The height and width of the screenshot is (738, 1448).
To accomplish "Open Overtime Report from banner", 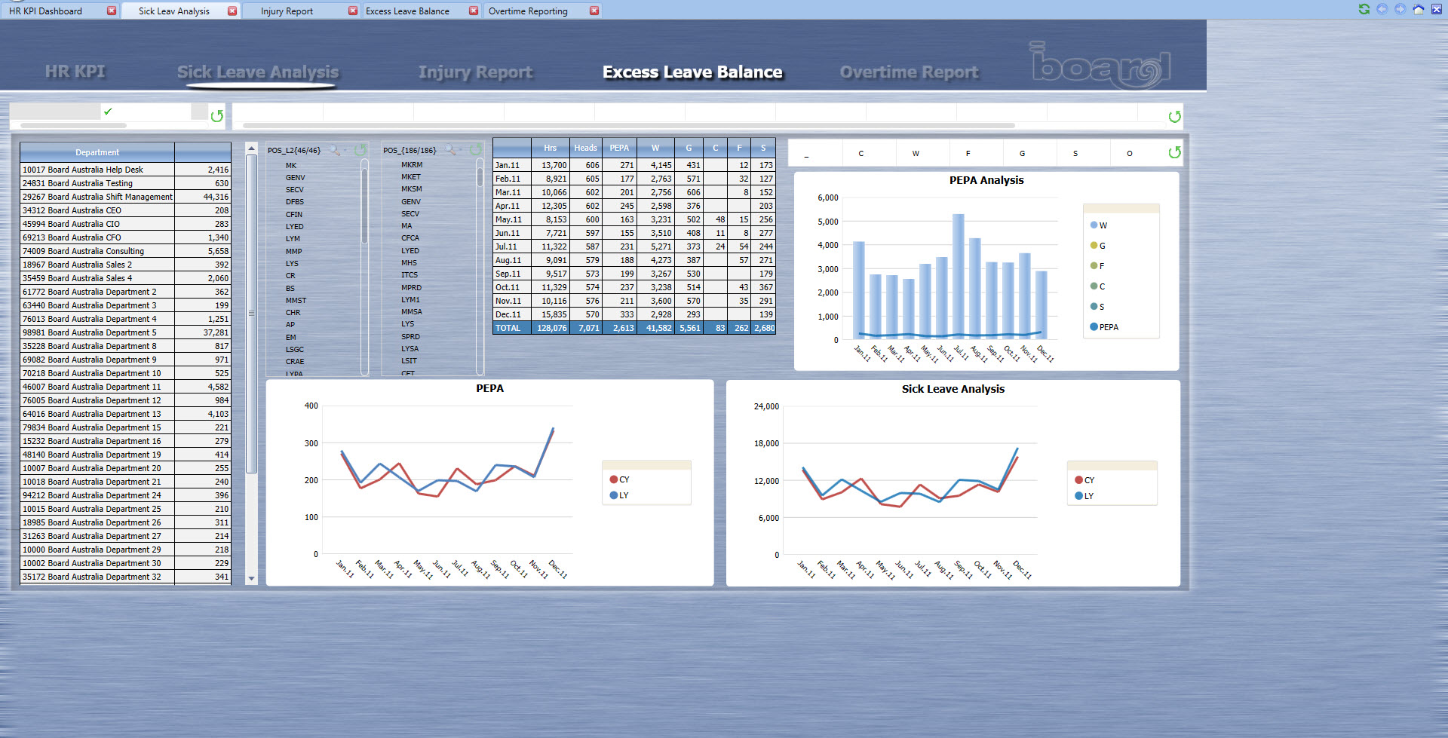I will tap(910, 72).
